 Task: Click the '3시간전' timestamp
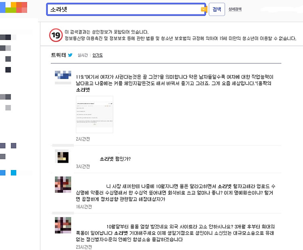[83, 166]
